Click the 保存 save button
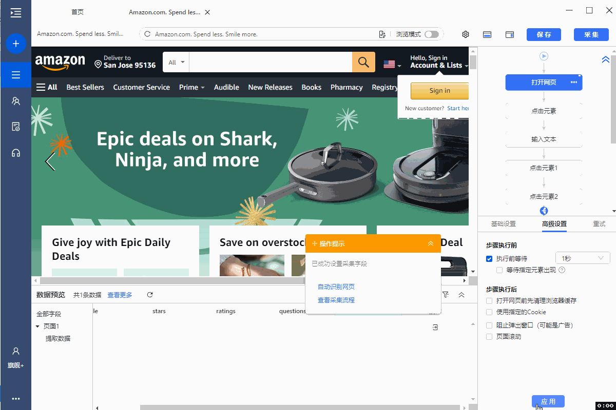 (x=544, y=34)
